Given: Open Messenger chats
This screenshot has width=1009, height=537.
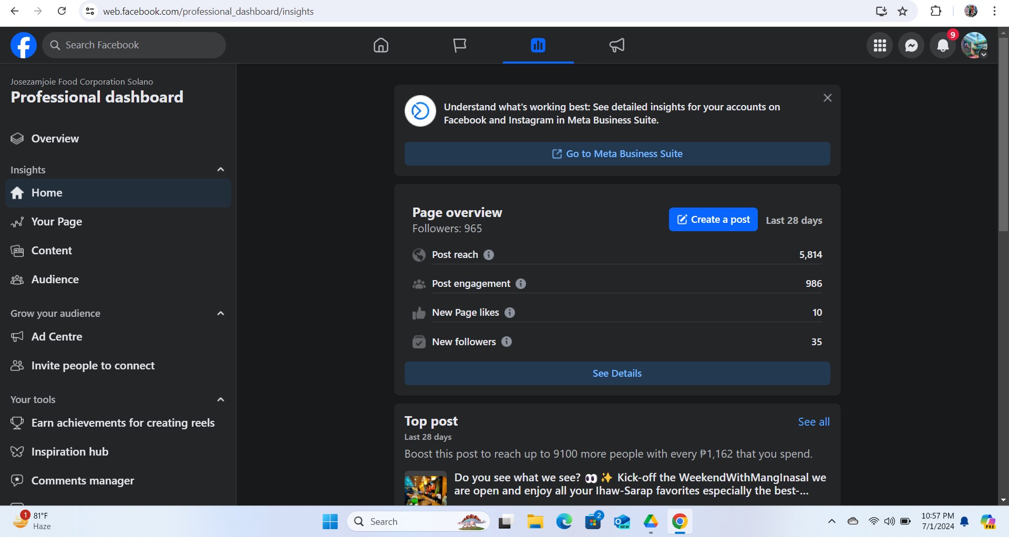Looking at the screenshot, I should [x=911, y=46].
